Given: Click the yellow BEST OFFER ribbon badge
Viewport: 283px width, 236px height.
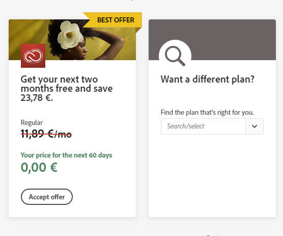Looking at the screenshot, I should pyautogui.click(x=112, y=20).
